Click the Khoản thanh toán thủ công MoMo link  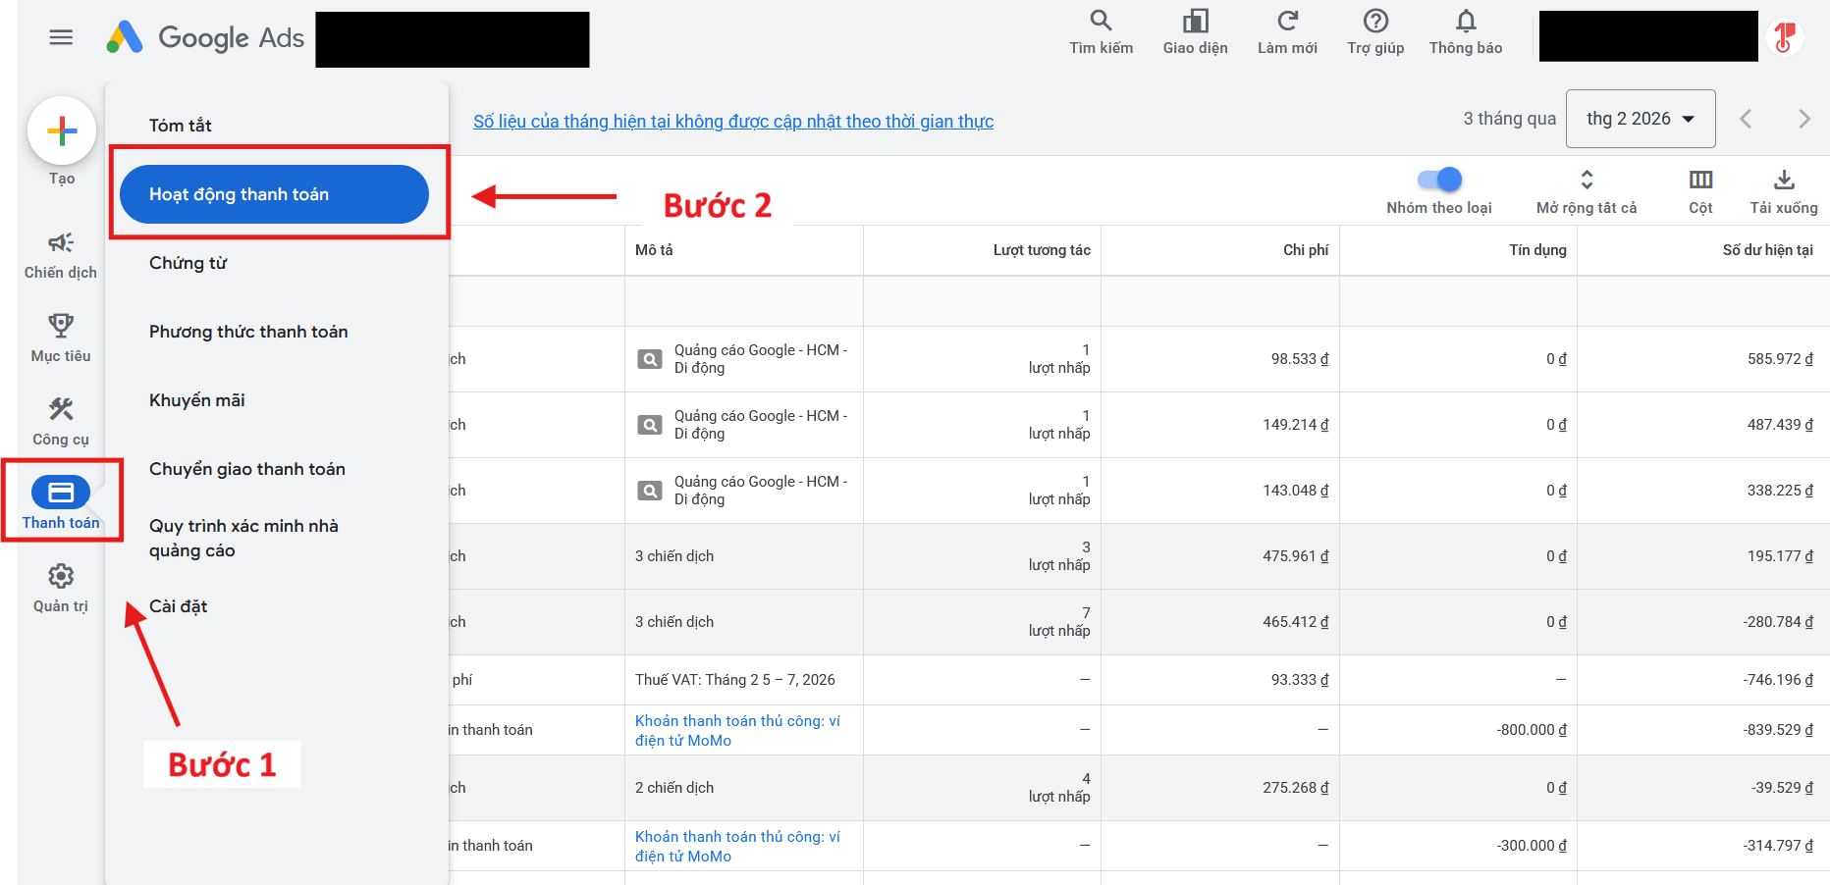tap(739, 730)
